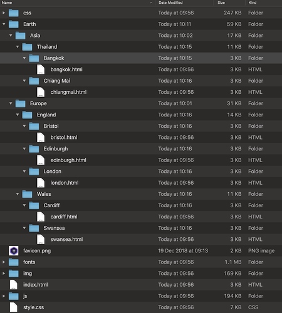Expand the css folder disclosure triangle
Image resolution: width=282 pixels, height=313 pixels.
coord(4,13)
